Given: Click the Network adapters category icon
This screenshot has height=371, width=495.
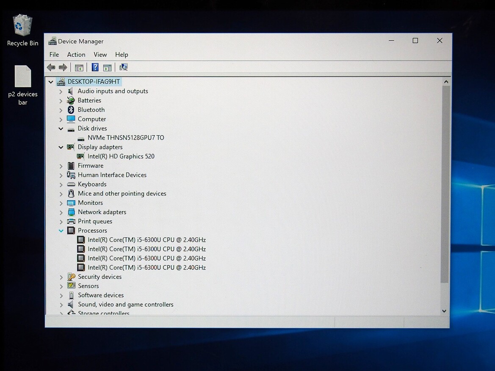Looking at the screenshot, I should click(x=71, y=212).
